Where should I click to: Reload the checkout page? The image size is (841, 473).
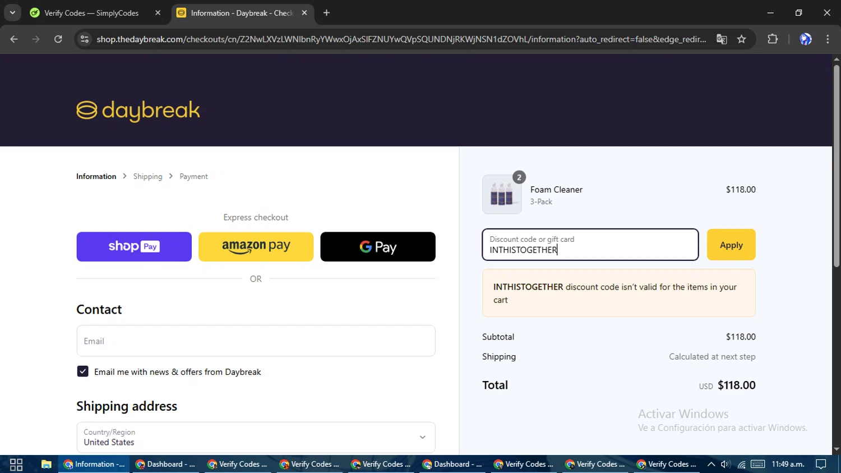58,39
